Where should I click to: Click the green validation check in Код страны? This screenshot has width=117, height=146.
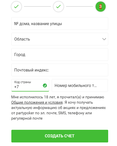coord(45,85)
